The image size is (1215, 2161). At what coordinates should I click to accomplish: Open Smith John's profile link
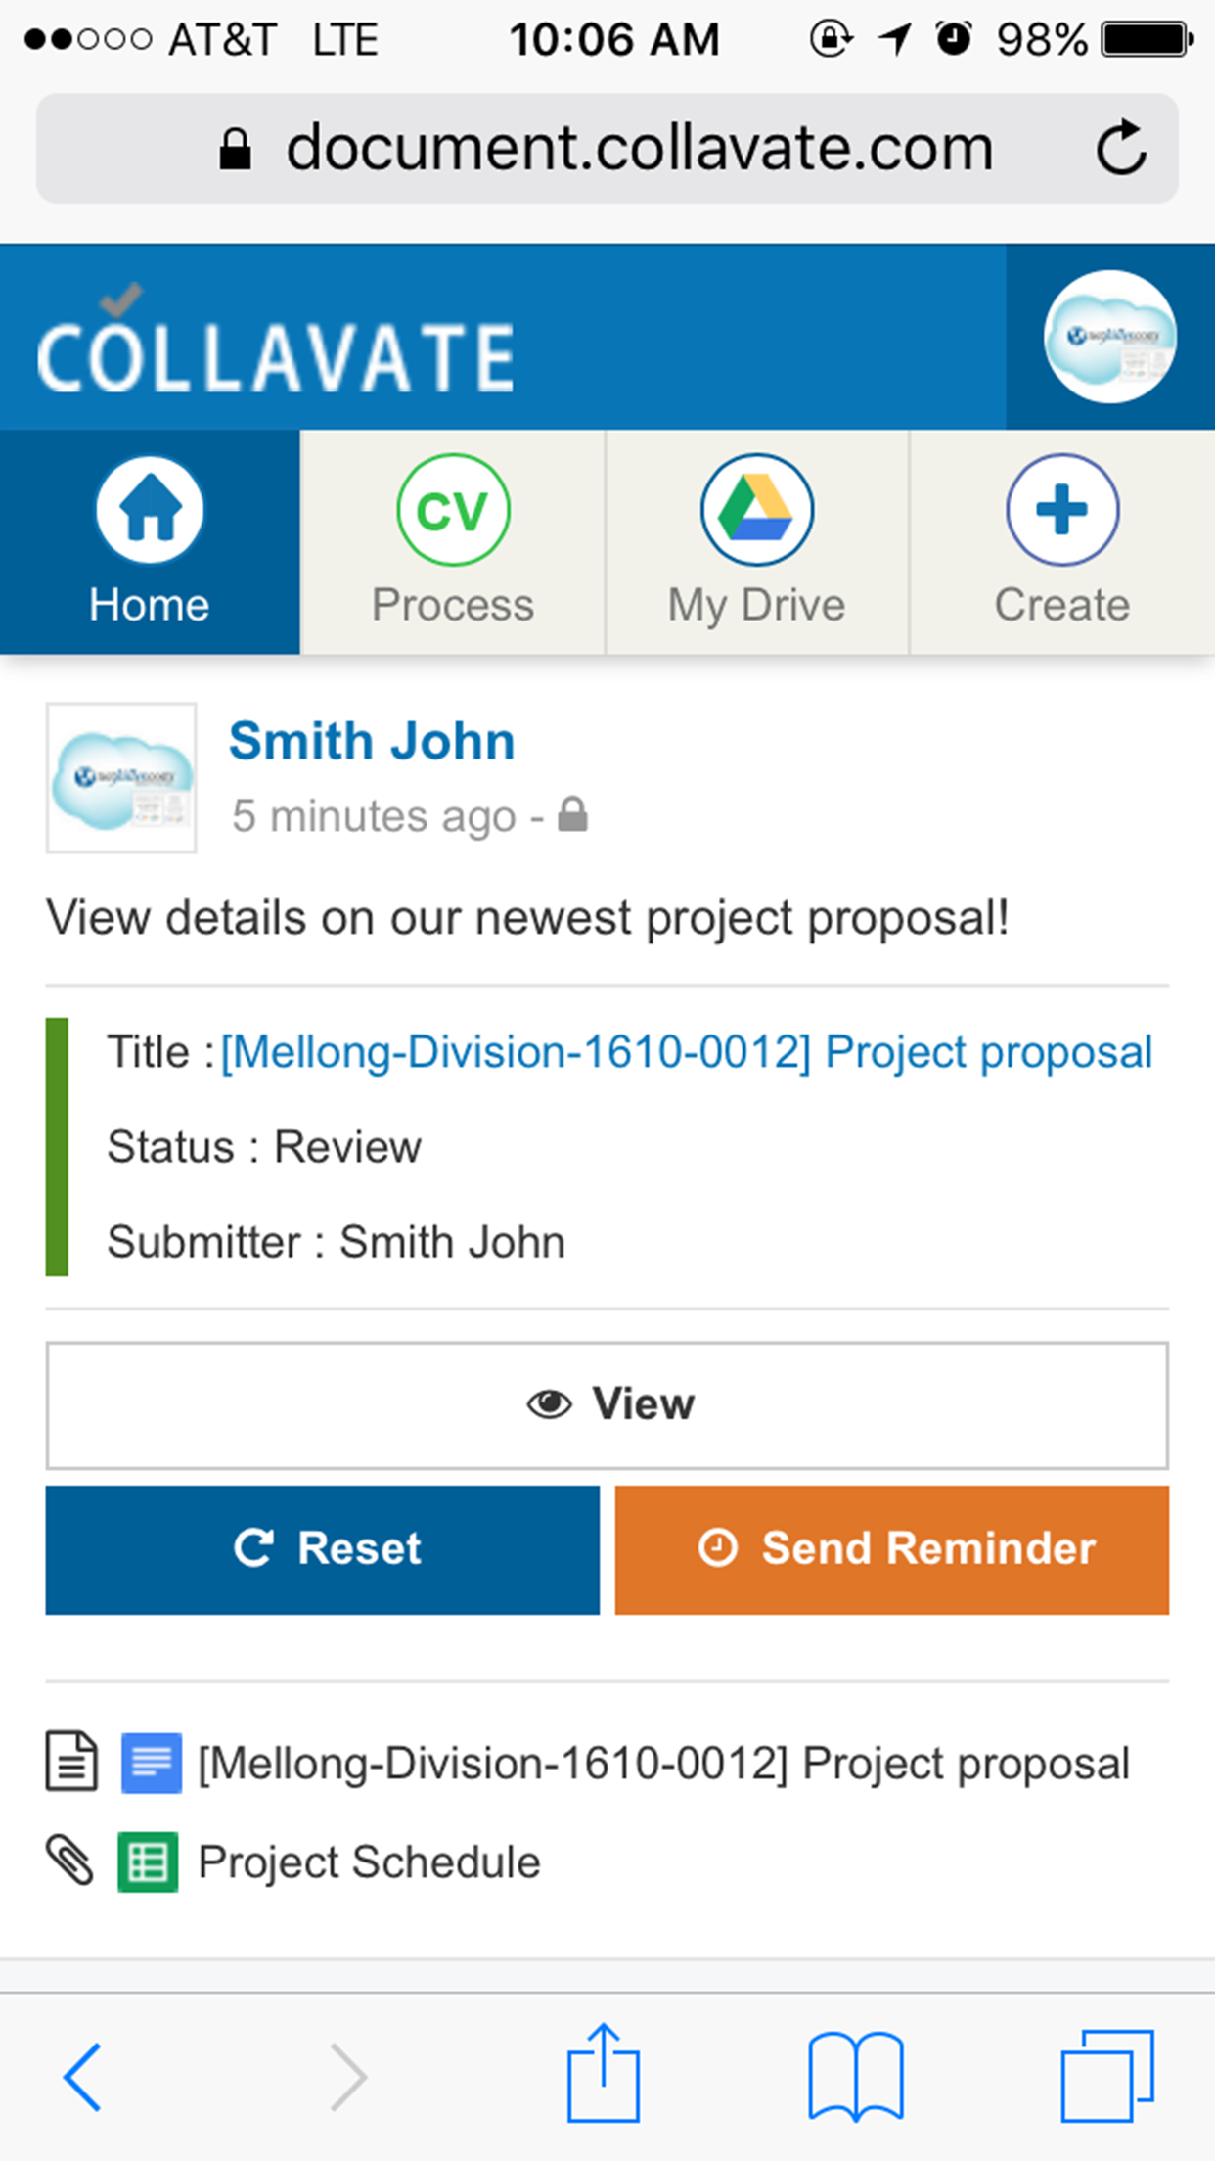tap(372, 741)
